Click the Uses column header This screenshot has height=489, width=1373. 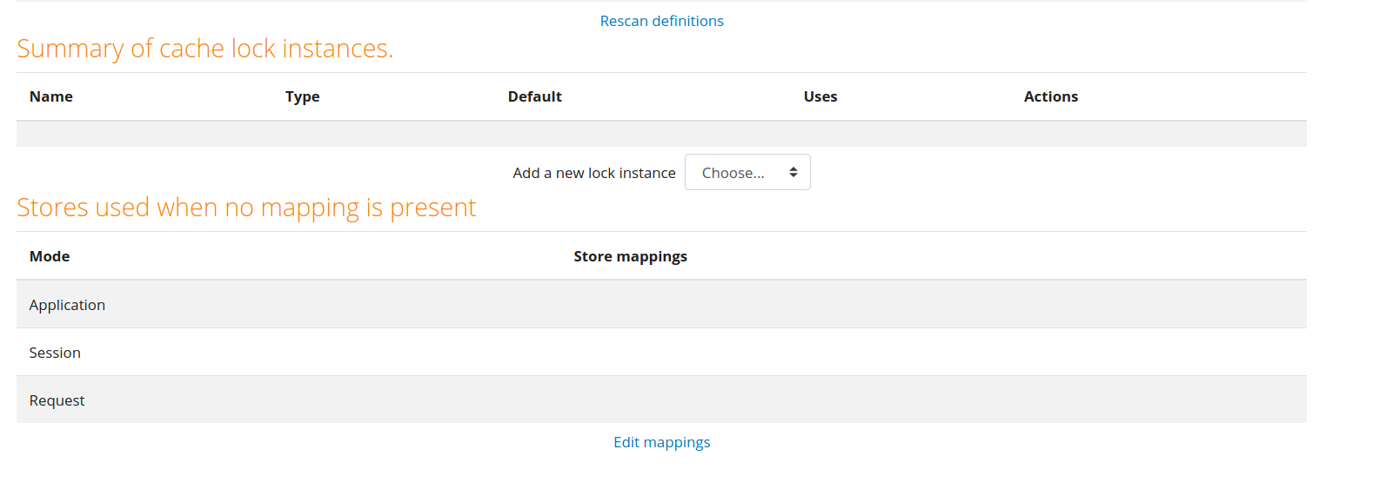click(820, 96)
